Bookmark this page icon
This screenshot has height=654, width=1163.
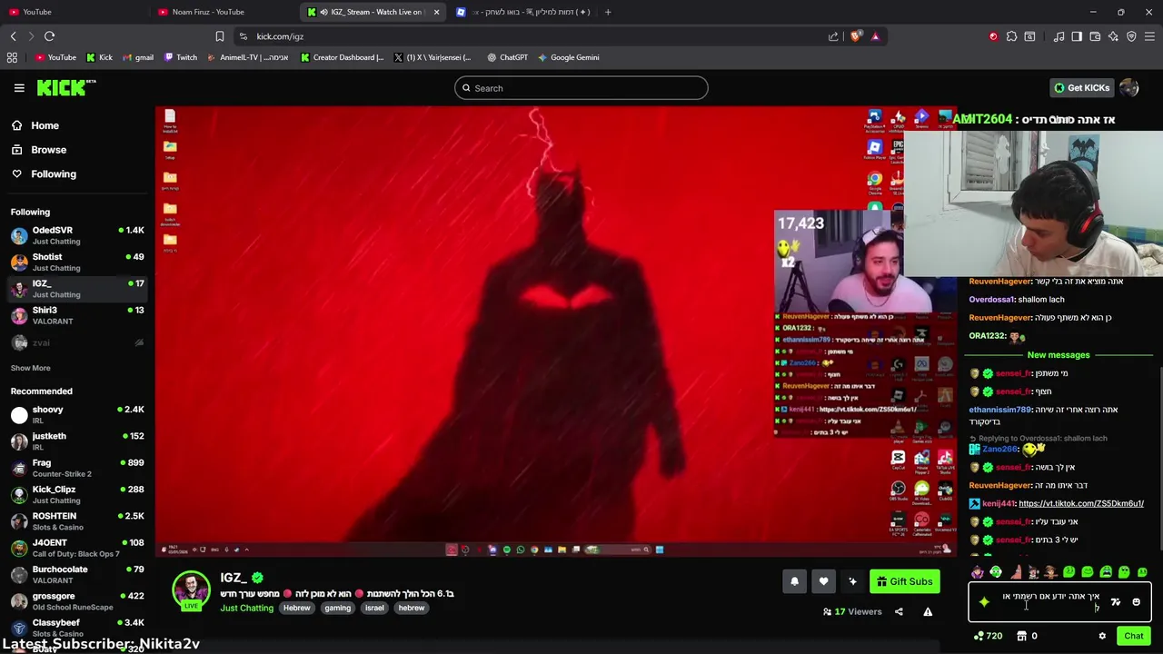pyautogui.click(x=220, y=36)
